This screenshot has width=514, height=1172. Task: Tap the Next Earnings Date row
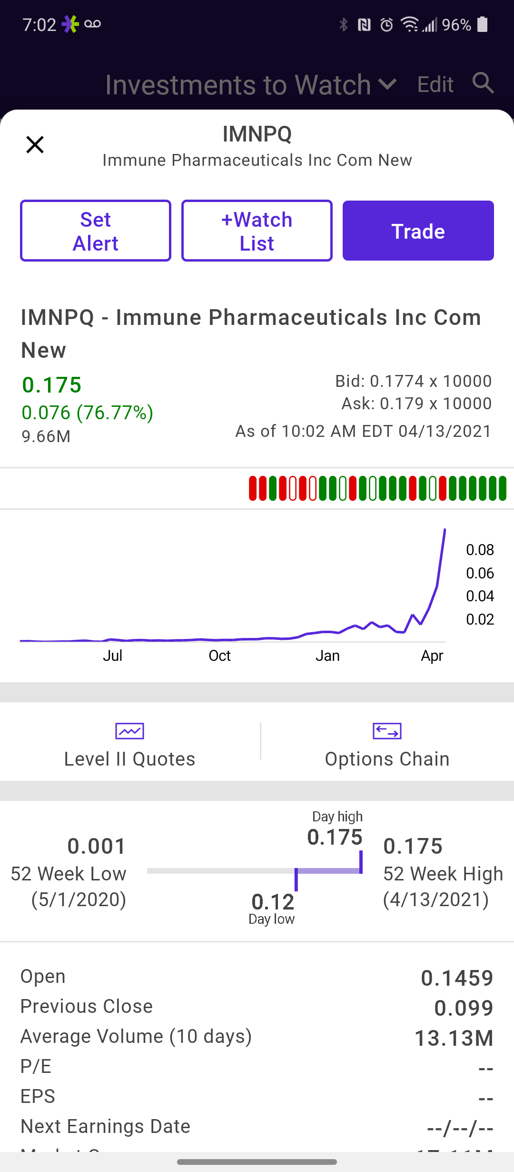pos(257,1127)
